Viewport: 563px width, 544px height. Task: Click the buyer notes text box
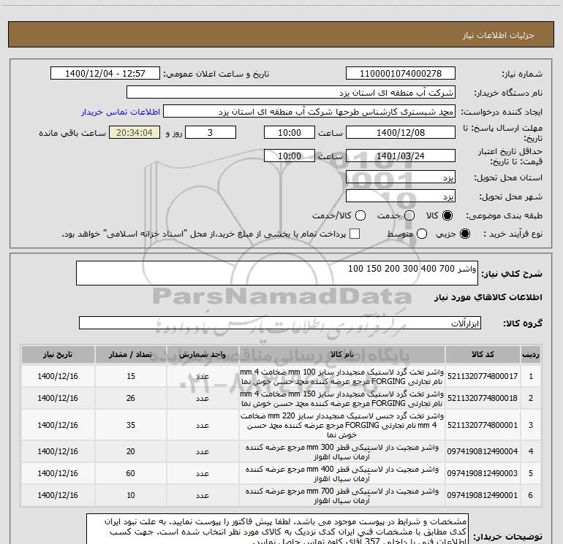coord(277,529)
